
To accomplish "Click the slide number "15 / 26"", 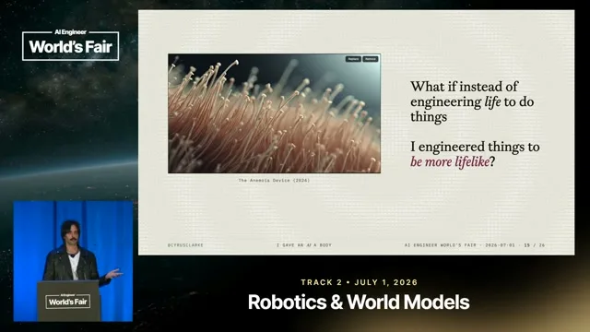I will 535,245.
